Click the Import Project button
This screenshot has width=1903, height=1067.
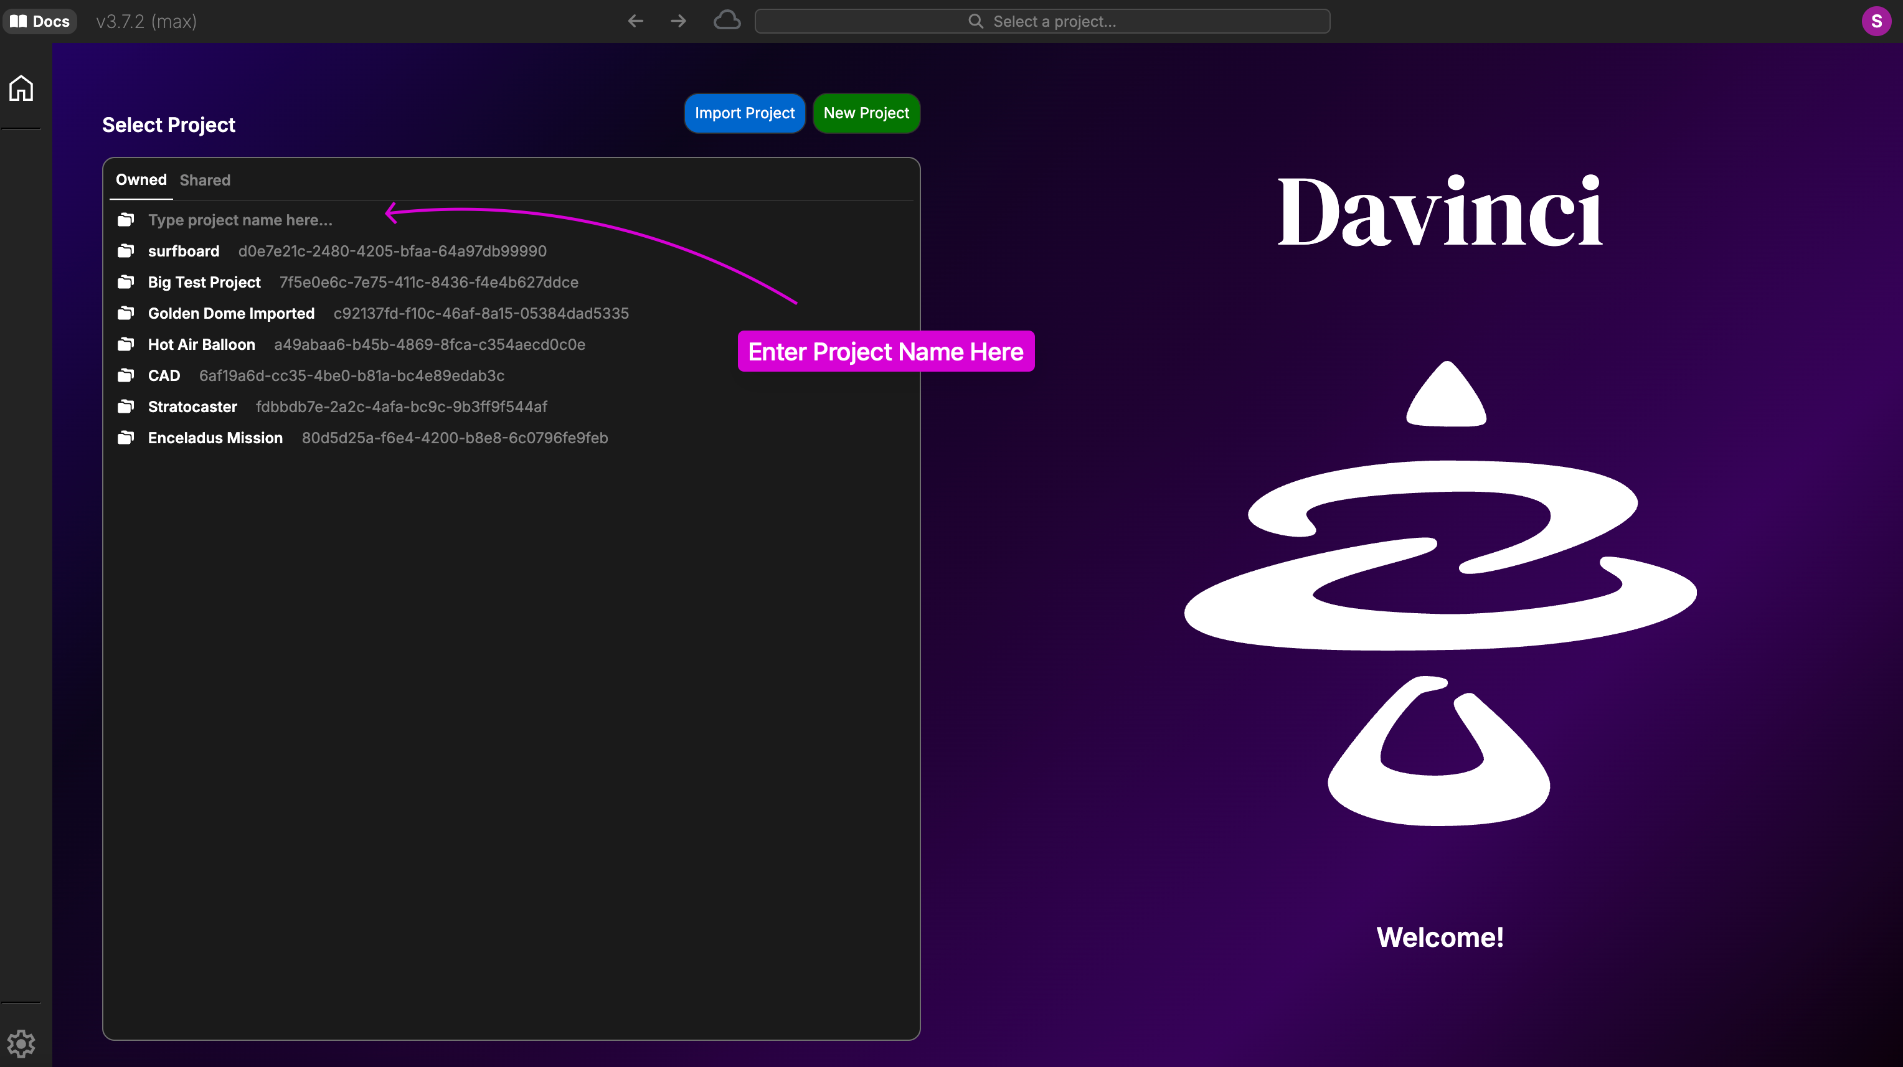[744, 113]
